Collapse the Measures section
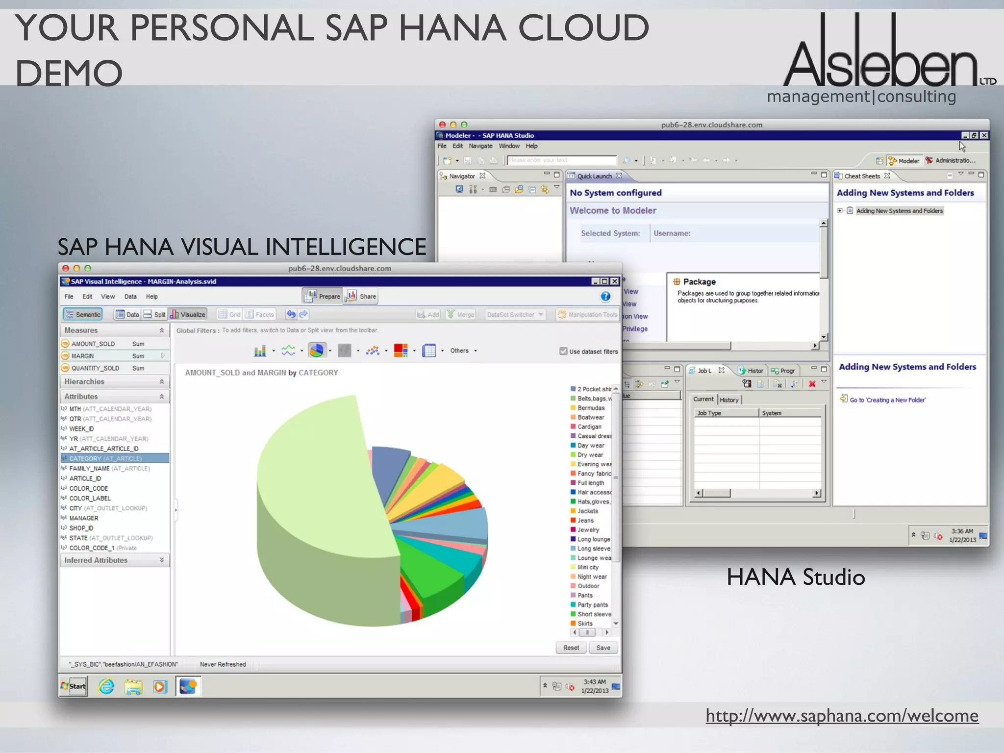Image resolution: width=1004 pixels, height=753 pixels. click(x=162, y=330)
